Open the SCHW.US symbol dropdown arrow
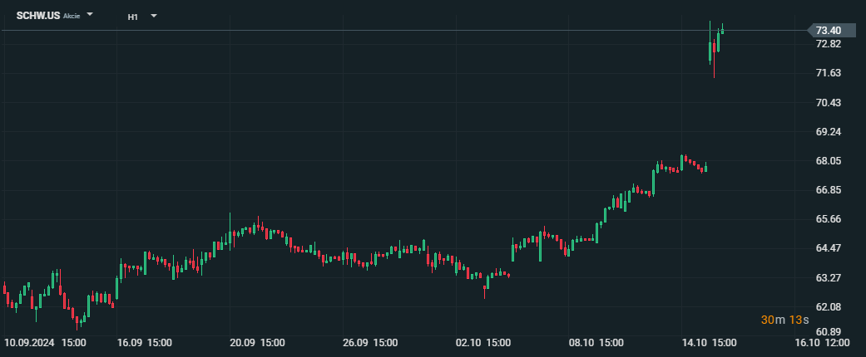866x357 pixels. coord(90,15)
